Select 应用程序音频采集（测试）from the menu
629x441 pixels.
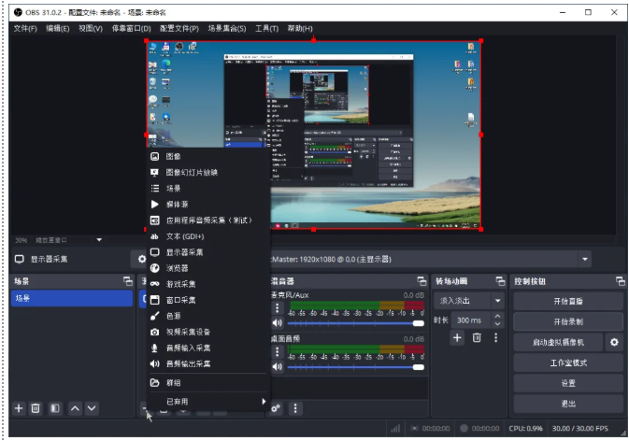click(x=207, y=220)
